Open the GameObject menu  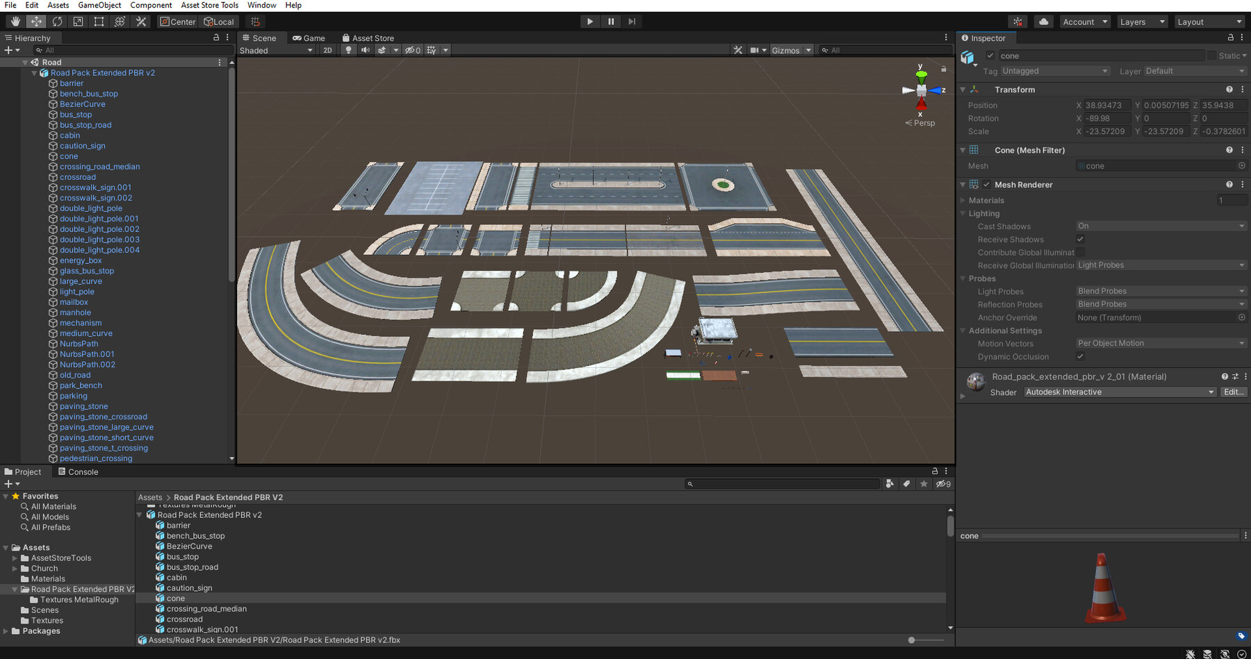pyautogui.click(x=99, y=5)
